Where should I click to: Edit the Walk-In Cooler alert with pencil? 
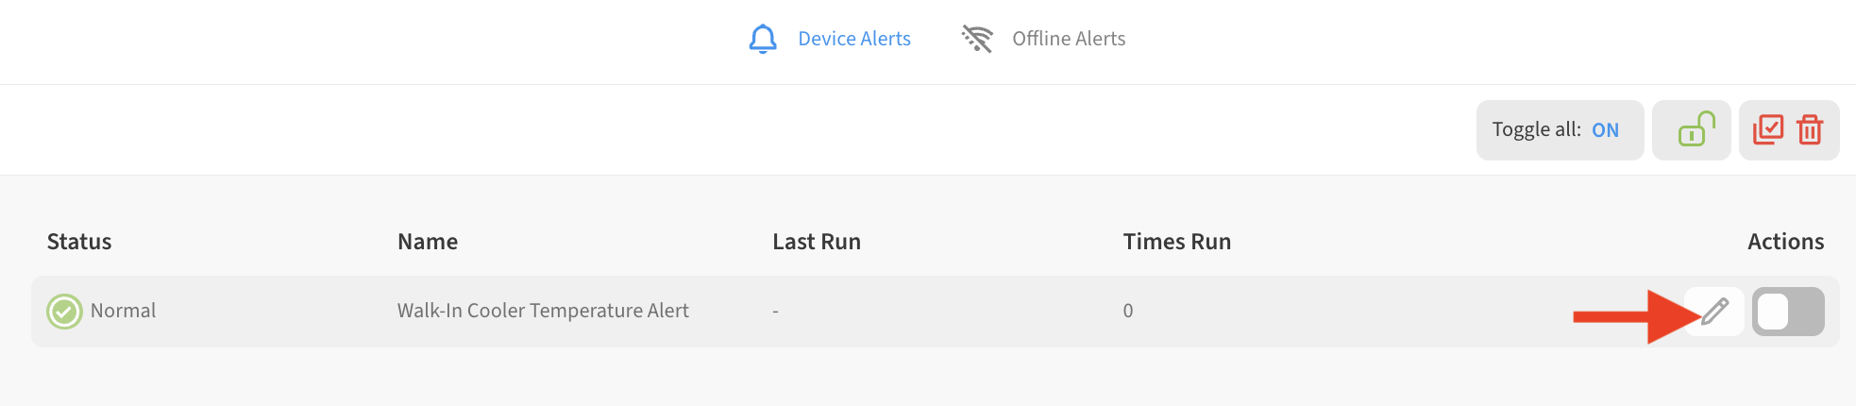tap(1714, 311)
